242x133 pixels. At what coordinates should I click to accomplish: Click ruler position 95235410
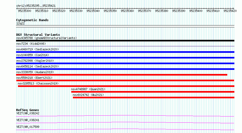(x=213, y=11)
